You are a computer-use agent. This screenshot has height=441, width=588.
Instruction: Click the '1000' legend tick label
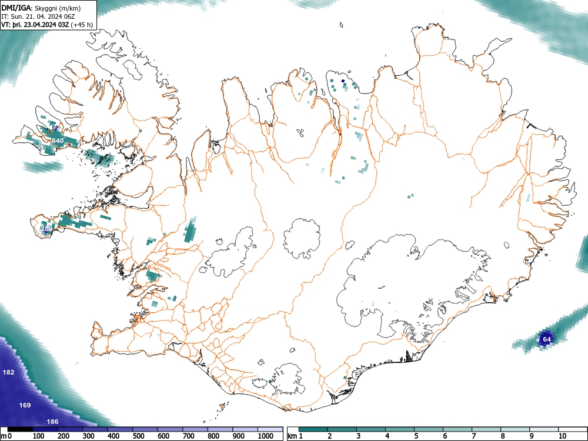(x=266, y=436)
